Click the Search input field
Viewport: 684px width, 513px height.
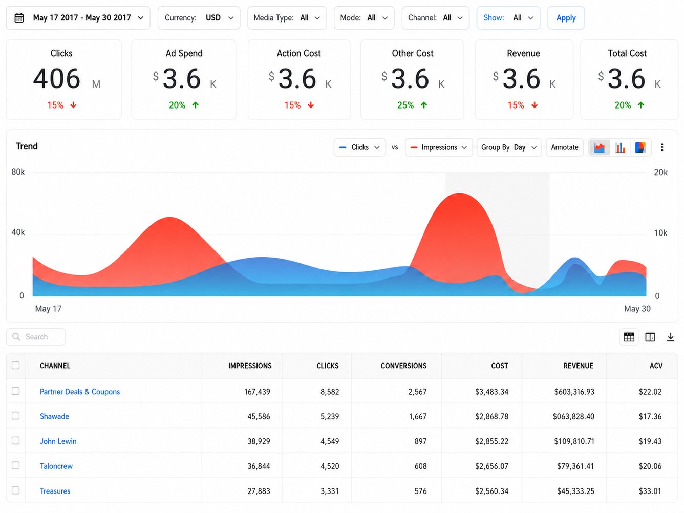point(36,337)
